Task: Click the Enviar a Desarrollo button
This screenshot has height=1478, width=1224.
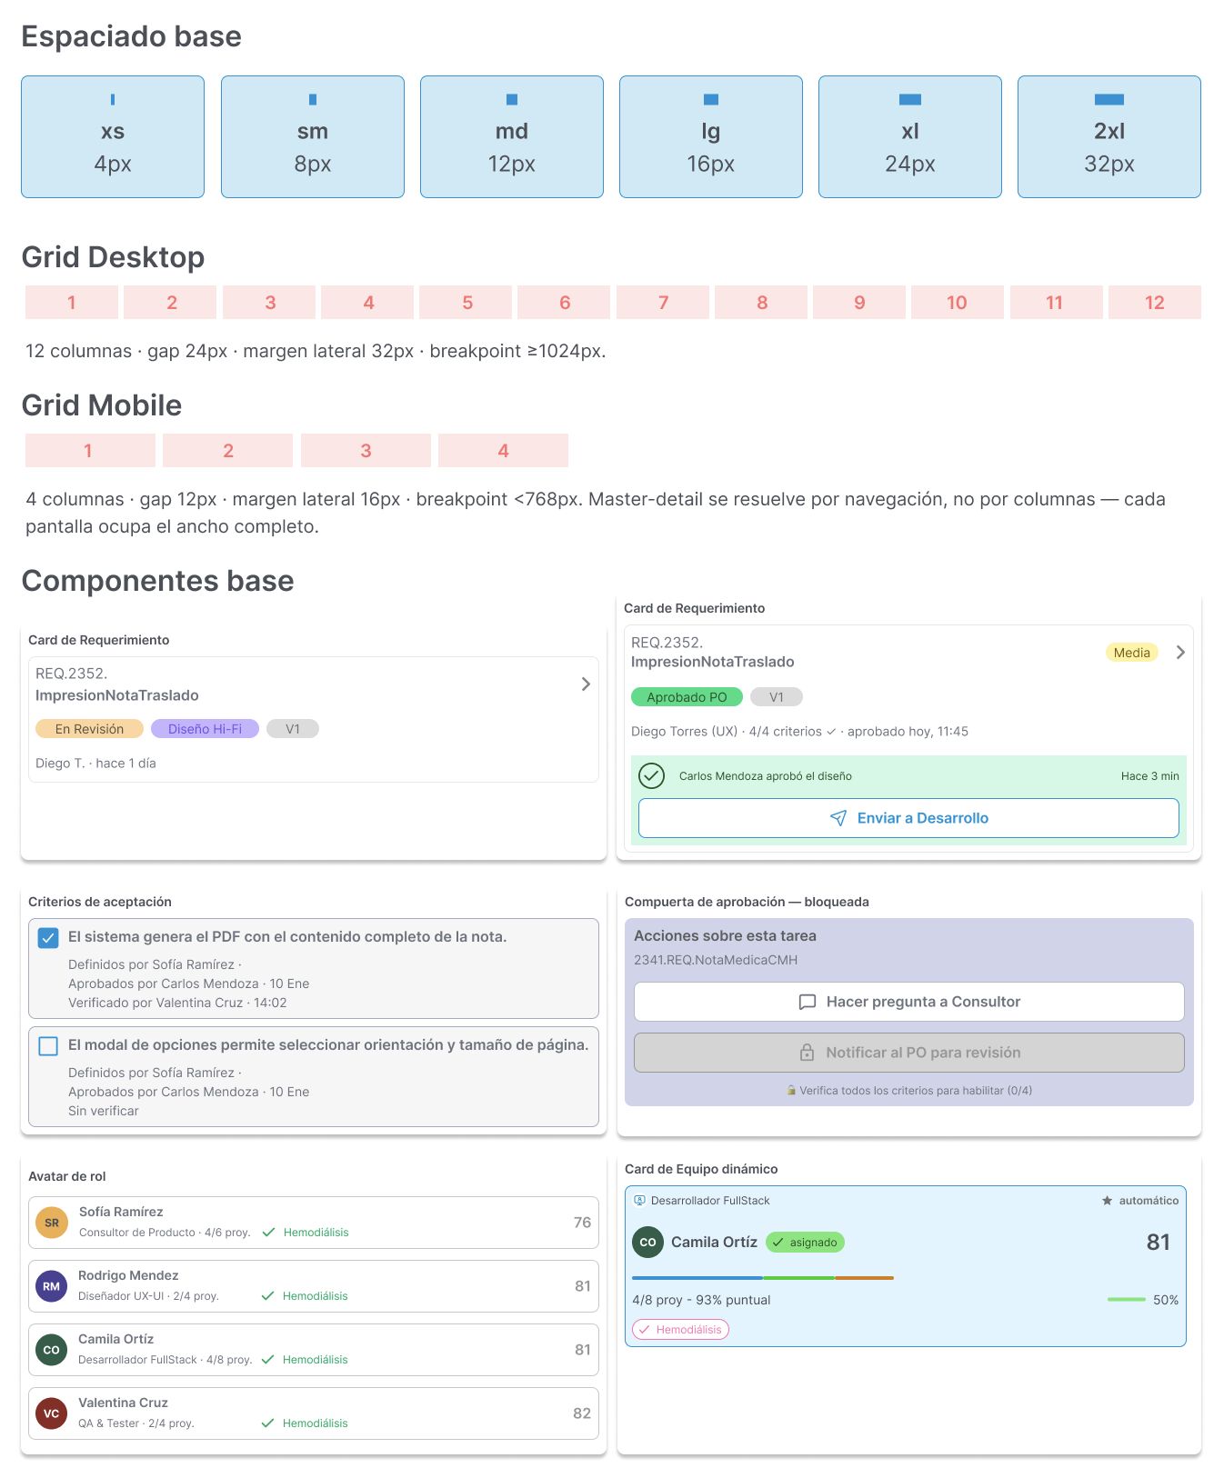Action: click(x=908, y=818)
